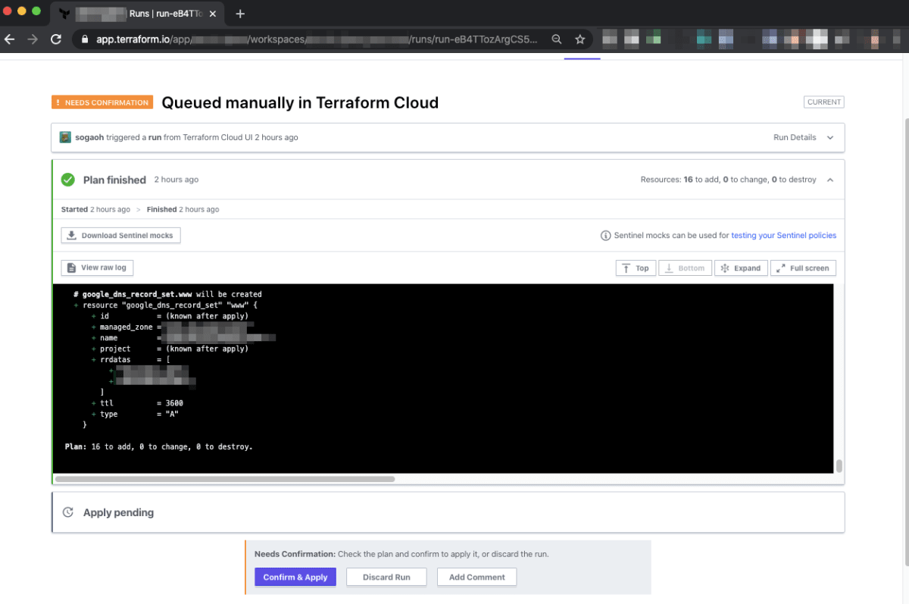View the raw log
The width and height of the screenshot is (909, 604).
pos(97,268)
